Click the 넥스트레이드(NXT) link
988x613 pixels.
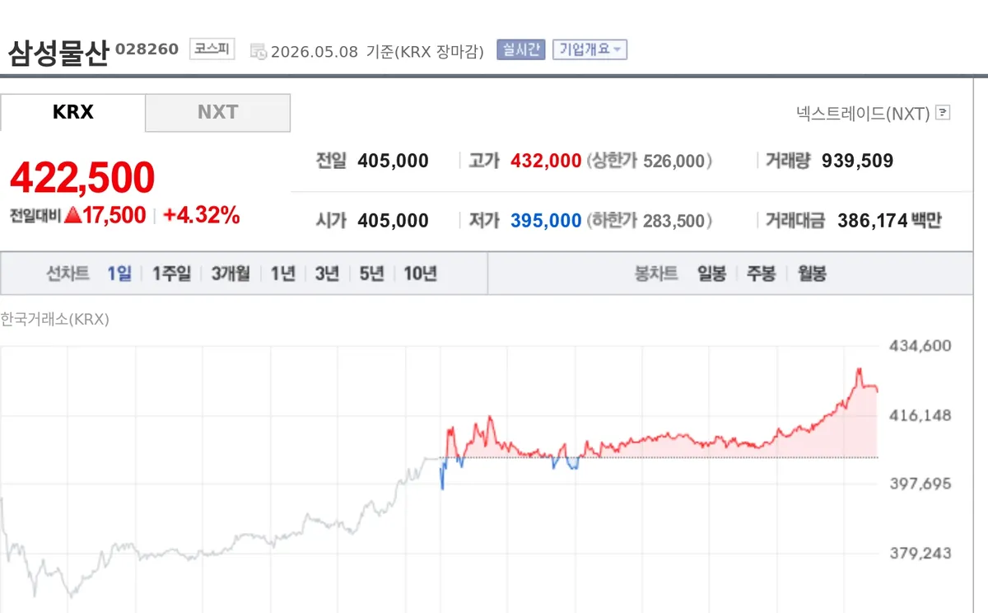coord(863,113)
